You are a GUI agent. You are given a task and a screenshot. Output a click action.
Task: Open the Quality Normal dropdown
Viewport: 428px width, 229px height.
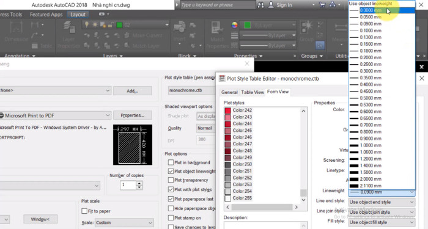point(206,128)
